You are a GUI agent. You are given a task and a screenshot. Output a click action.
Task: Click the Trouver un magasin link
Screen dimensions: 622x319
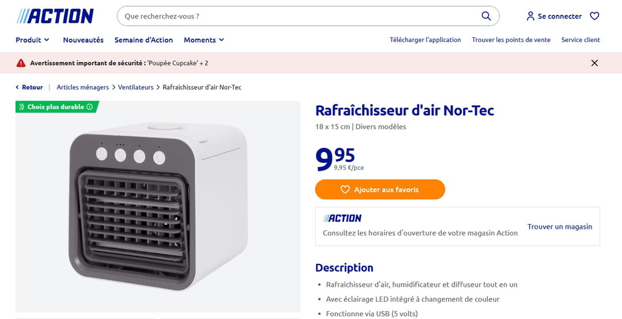pos(559,226)
